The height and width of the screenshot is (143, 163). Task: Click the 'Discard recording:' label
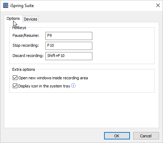click(x=28, y=56)
